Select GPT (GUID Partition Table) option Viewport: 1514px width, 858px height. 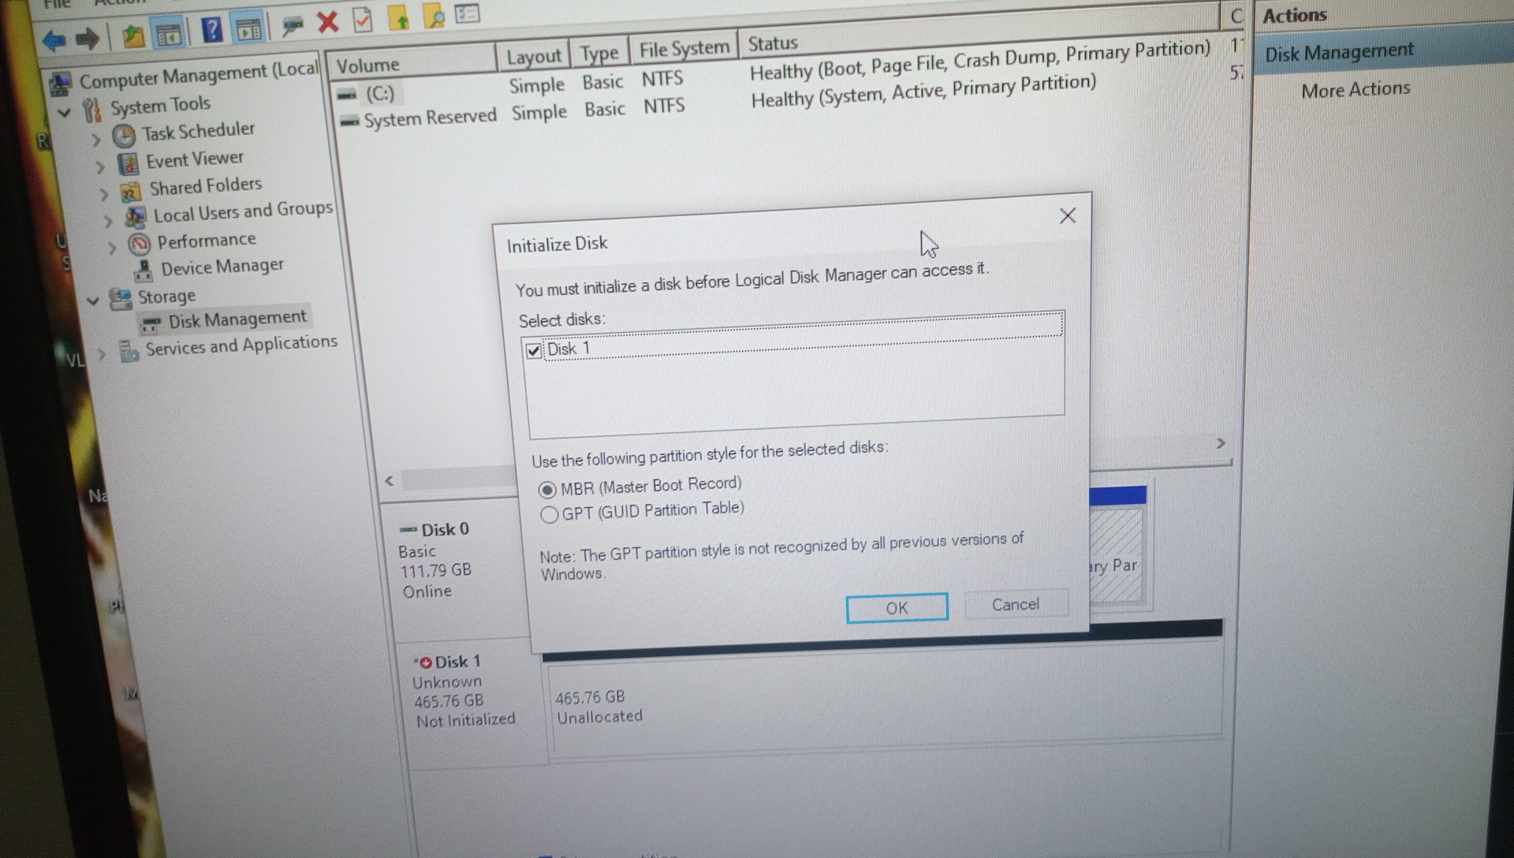[x=549, y=515]
